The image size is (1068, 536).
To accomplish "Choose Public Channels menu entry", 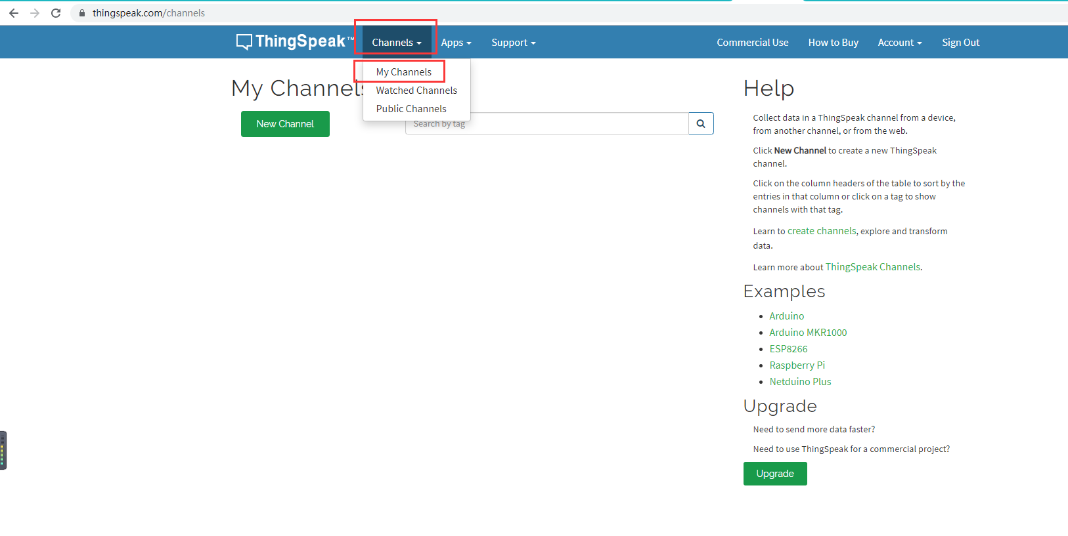I will (411, 109).
